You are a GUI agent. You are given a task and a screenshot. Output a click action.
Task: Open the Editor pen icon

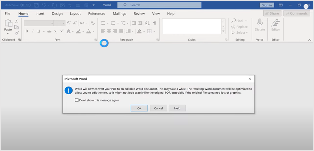276,23
